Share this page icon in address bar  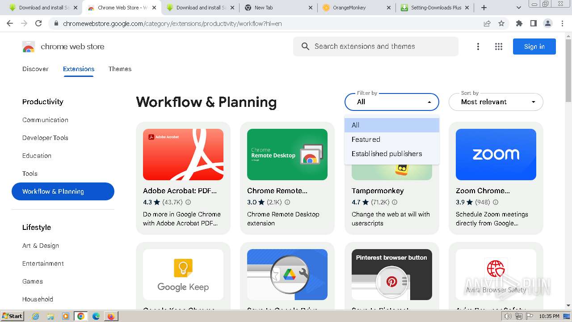point(487,23)
